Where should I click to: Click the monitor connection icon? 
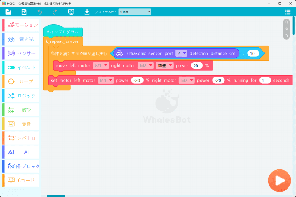(x=71, y=12)
